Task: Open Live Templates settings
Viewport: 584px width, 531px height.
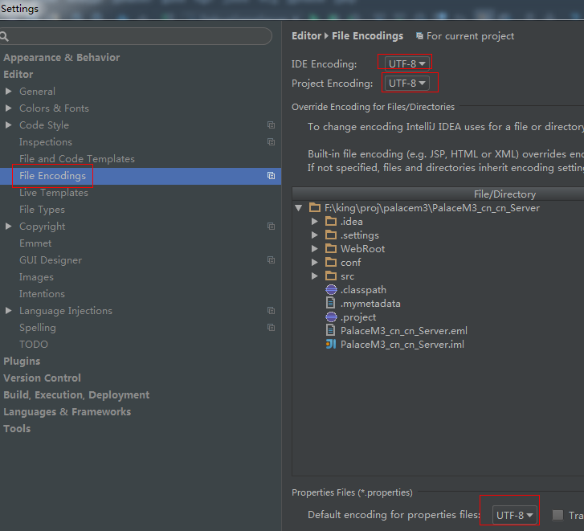Action: click(54, 193)
